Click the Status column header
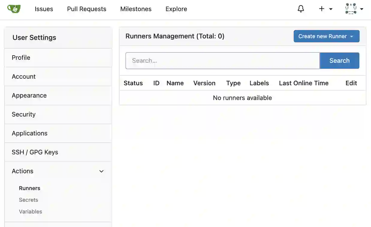Image resolution: width=371 pixels, height=227 pixels. 133,83
